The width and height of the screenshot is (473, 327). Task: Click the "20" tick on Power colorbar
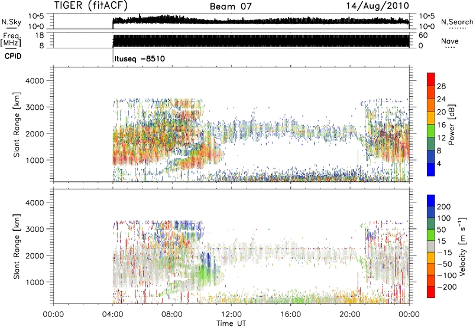(x=441, y=112)
